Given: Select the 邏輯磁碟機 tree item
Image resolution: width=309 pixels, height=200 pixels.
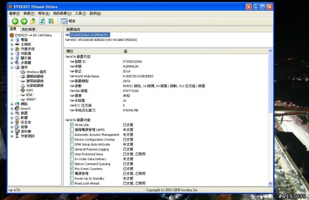Looking at the screenshot, I should [x=35, y=77].
